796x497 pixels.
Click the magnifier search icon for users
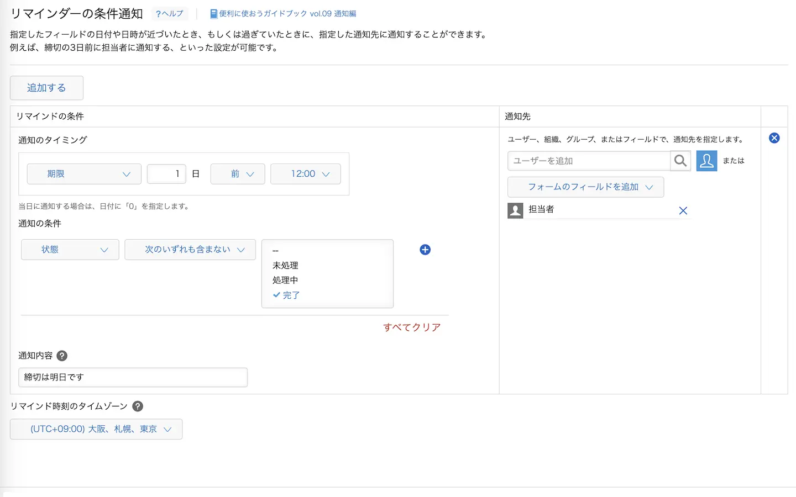tap(680, 161)
